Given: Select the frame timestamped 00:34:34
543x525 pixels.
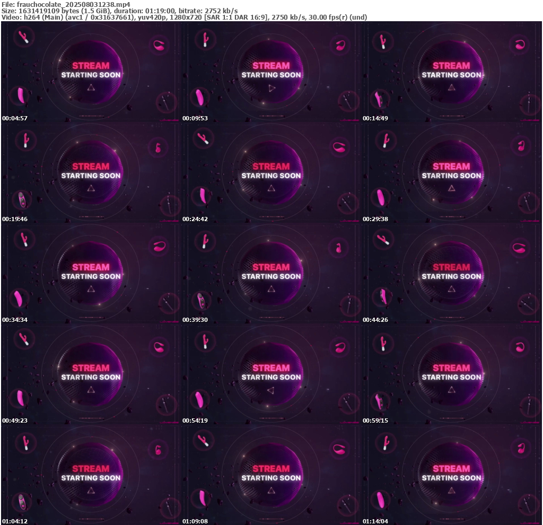Looking at the screenshot, I should pyautogui.click(x=91, y=273).
